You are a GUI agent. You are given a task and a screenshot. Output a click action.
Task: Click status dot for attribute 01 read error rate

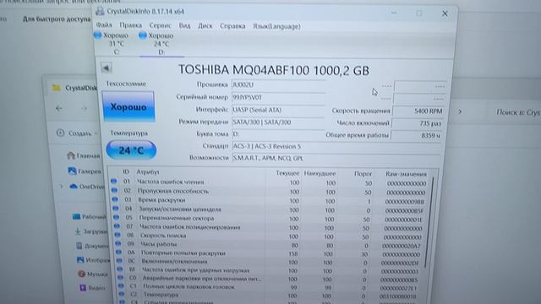114,181
